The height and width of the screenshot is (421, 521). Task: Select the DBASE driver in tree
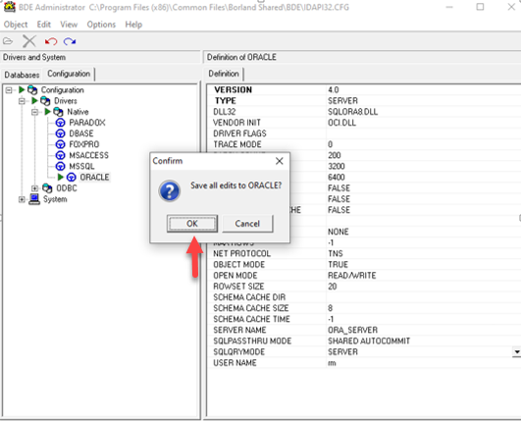pyautogui.click(x=81, y=133)
